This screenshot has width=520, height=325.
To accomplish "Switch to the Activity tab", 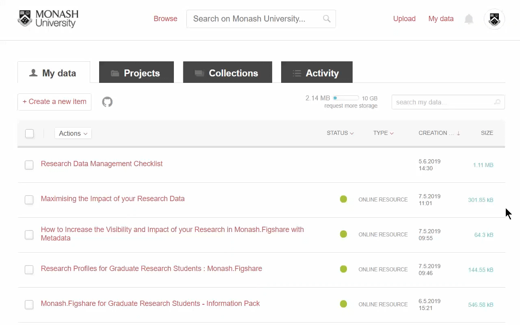I will pos(317,73).
